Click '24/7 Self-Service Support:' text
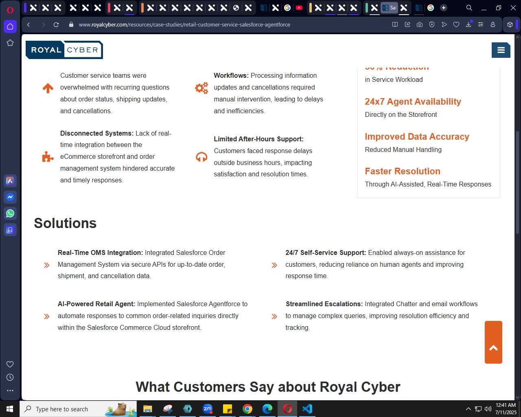Screen dimensions: 521x417 pos(326,252)
